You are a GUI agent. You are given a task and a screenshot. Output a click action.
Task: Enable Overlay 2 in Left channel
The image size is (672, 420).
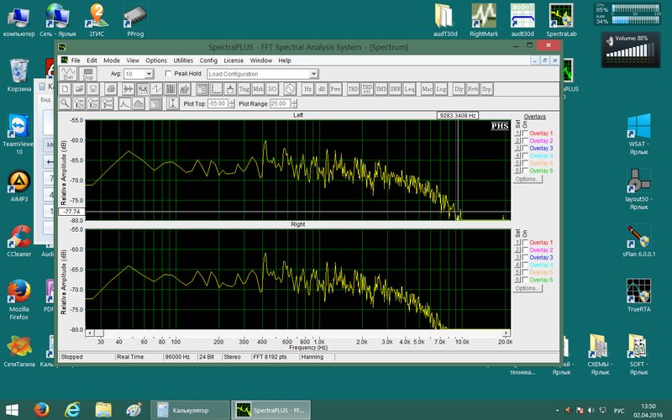click(525, 140)
